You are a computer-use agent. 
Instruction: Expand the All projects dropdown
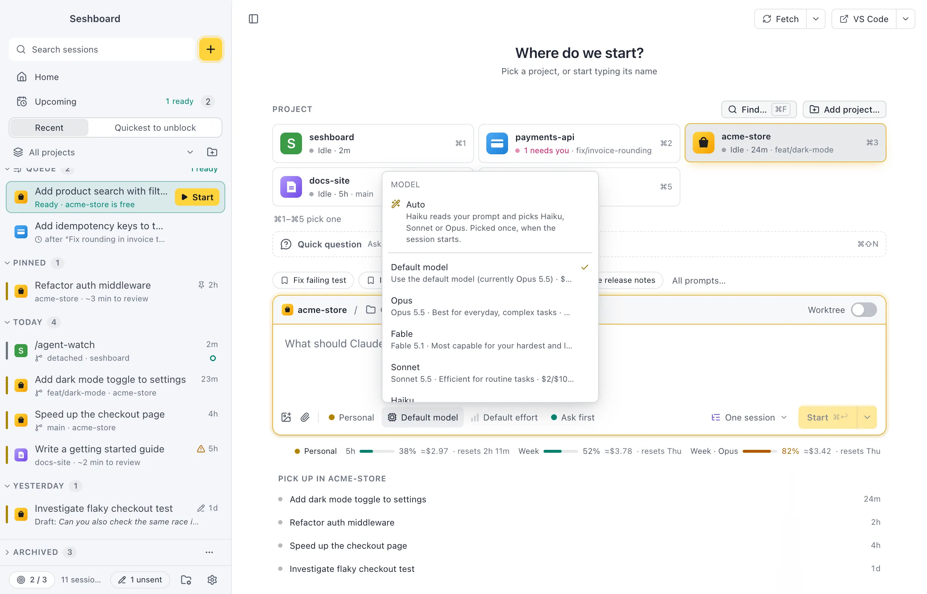[x=190, y=152]
